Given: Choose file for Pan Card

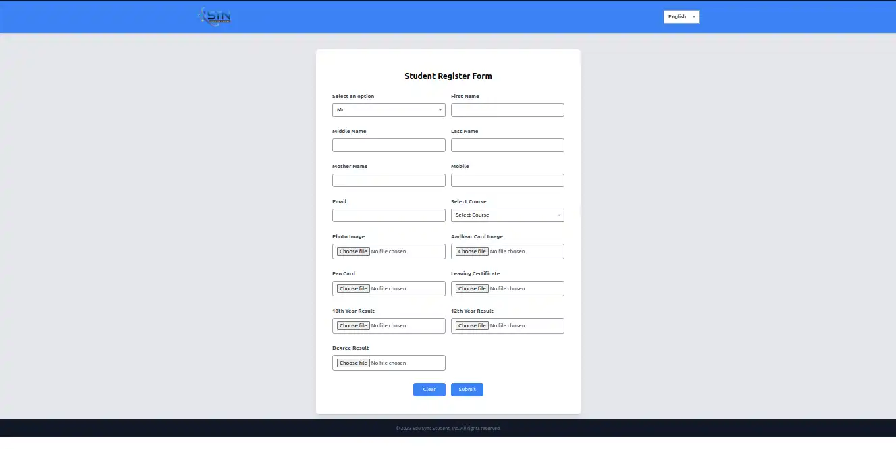Looking at the screenshot, I should click(353, 288).
